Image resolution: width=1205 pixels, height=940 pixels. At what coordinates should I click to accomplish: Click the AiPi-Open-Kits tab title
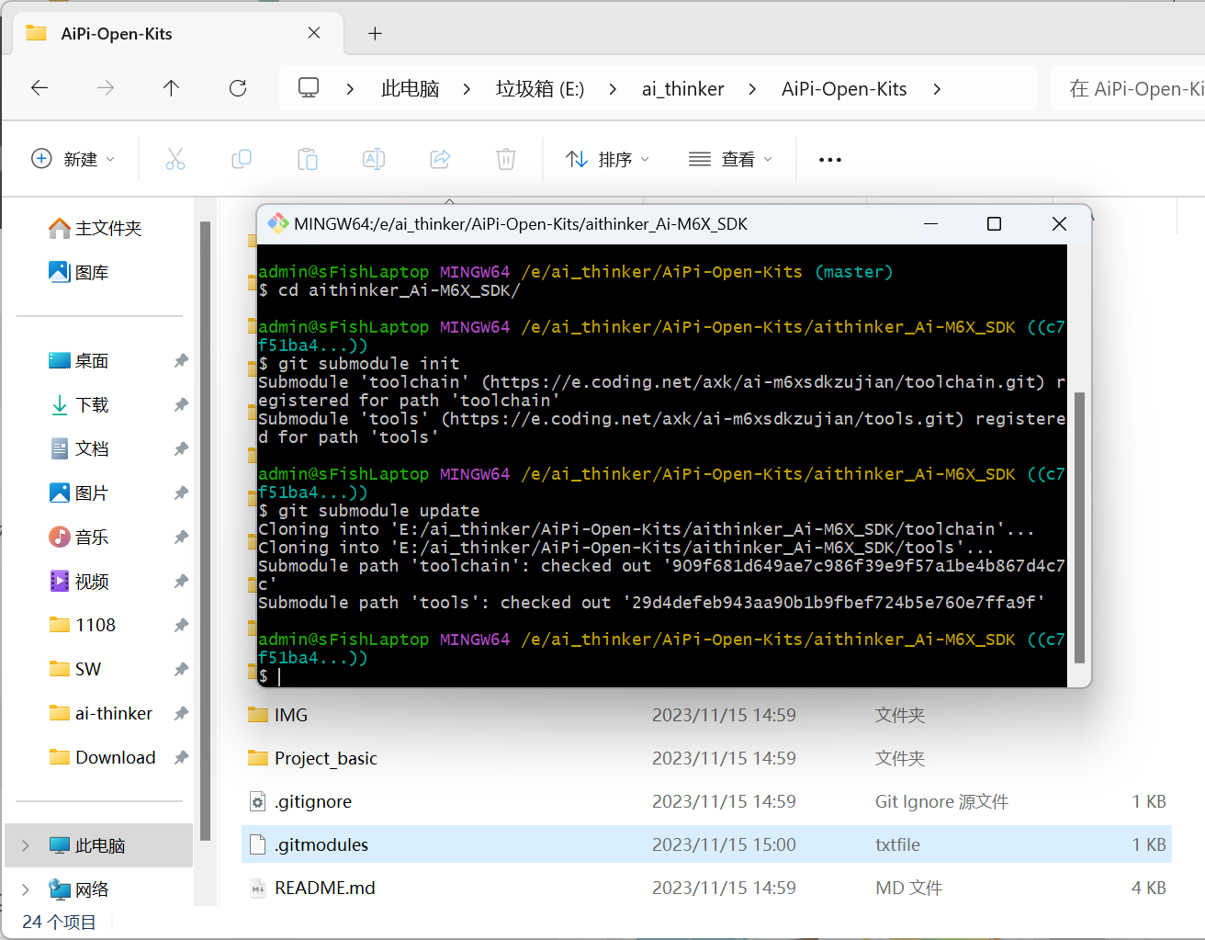[117, 34]
